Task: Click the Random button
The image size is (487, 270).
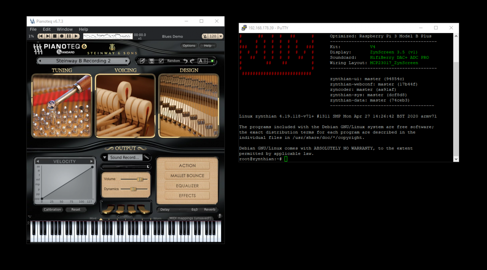Action: pos(173,61)
